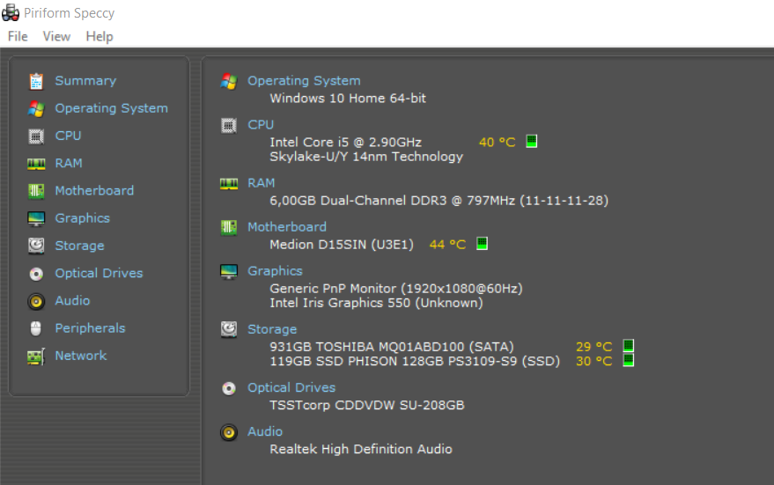Open the Help menu

[100, 36]
